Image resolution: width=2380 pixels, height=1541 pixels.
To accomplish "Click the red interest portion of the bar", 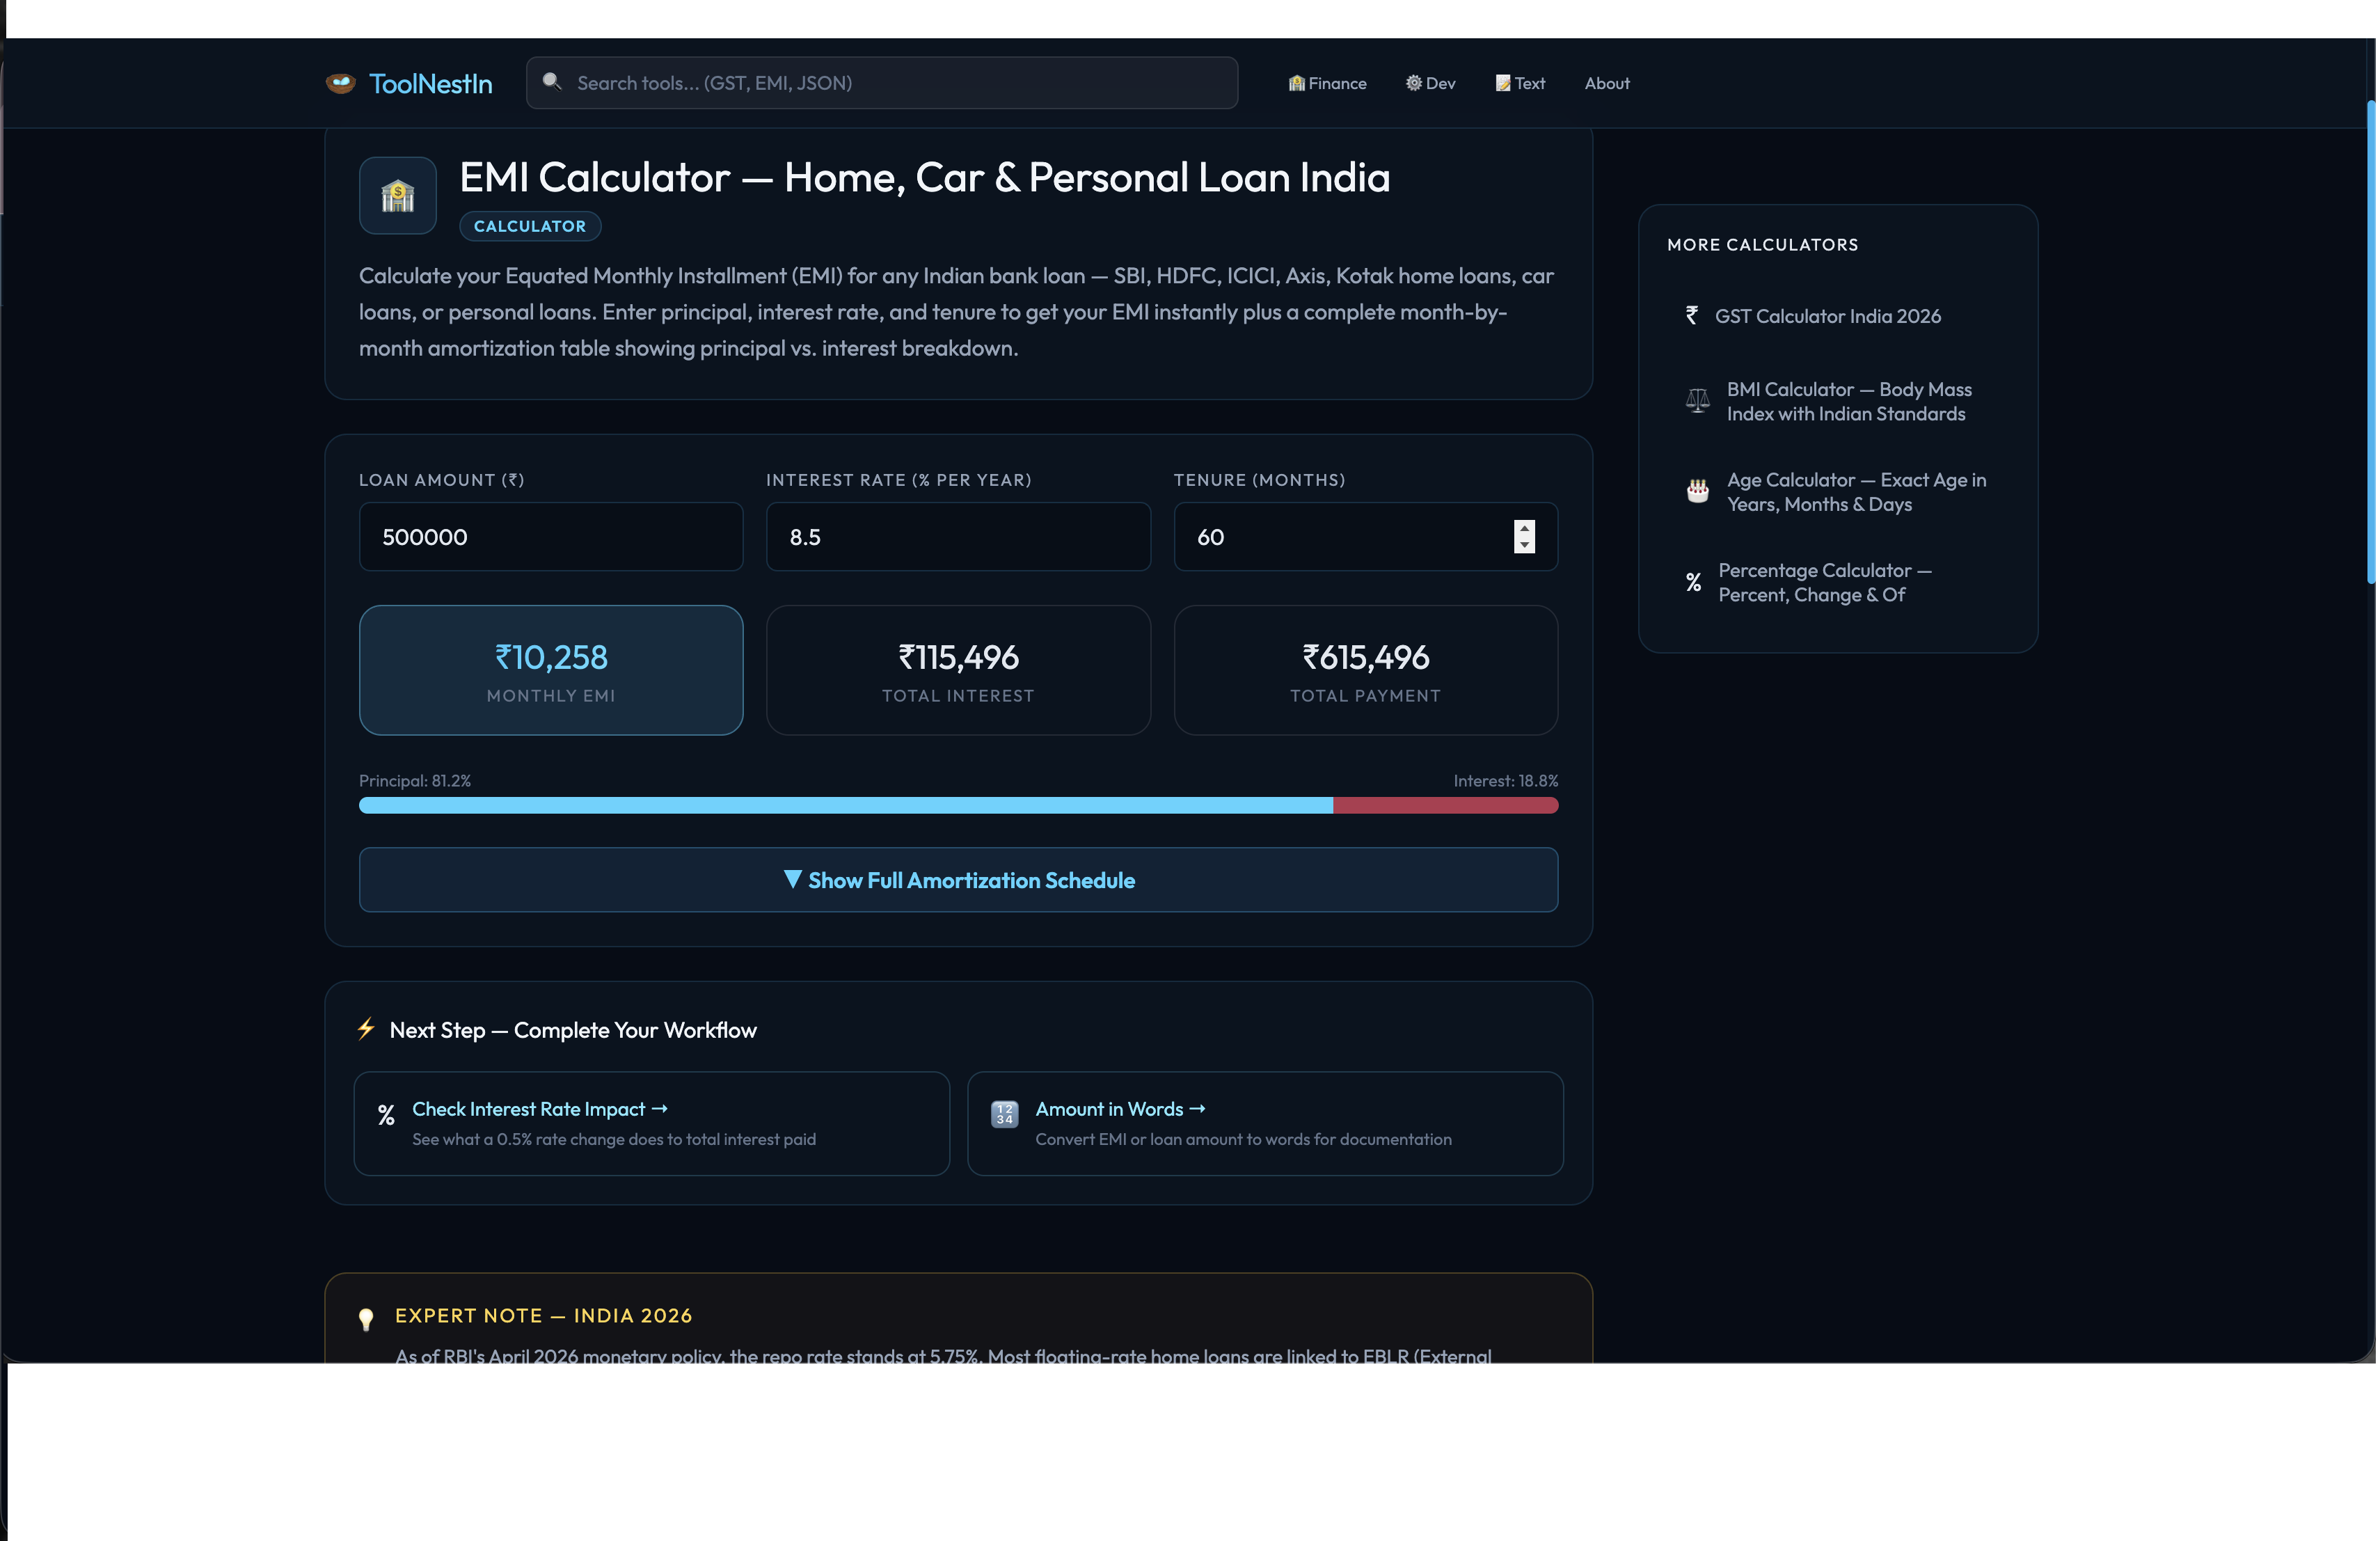I will click(1446, 806).
